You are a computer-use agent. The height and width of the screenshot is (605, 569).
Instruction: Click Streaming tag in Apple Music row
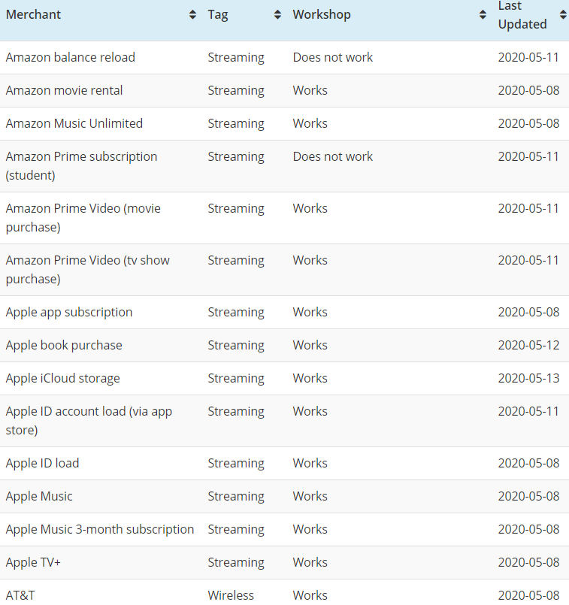(236, 497)
